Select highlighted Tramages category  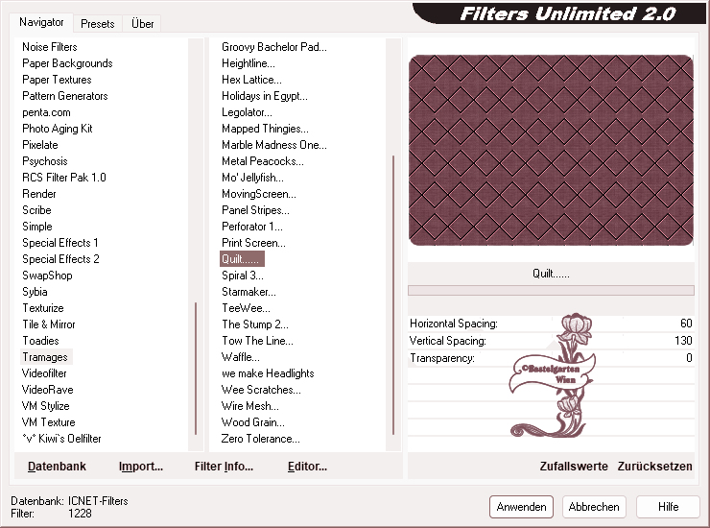click(45, 357)
